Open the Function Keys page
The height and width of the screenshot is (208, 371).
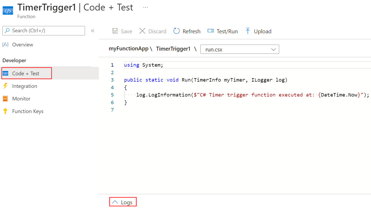point(28,111)
